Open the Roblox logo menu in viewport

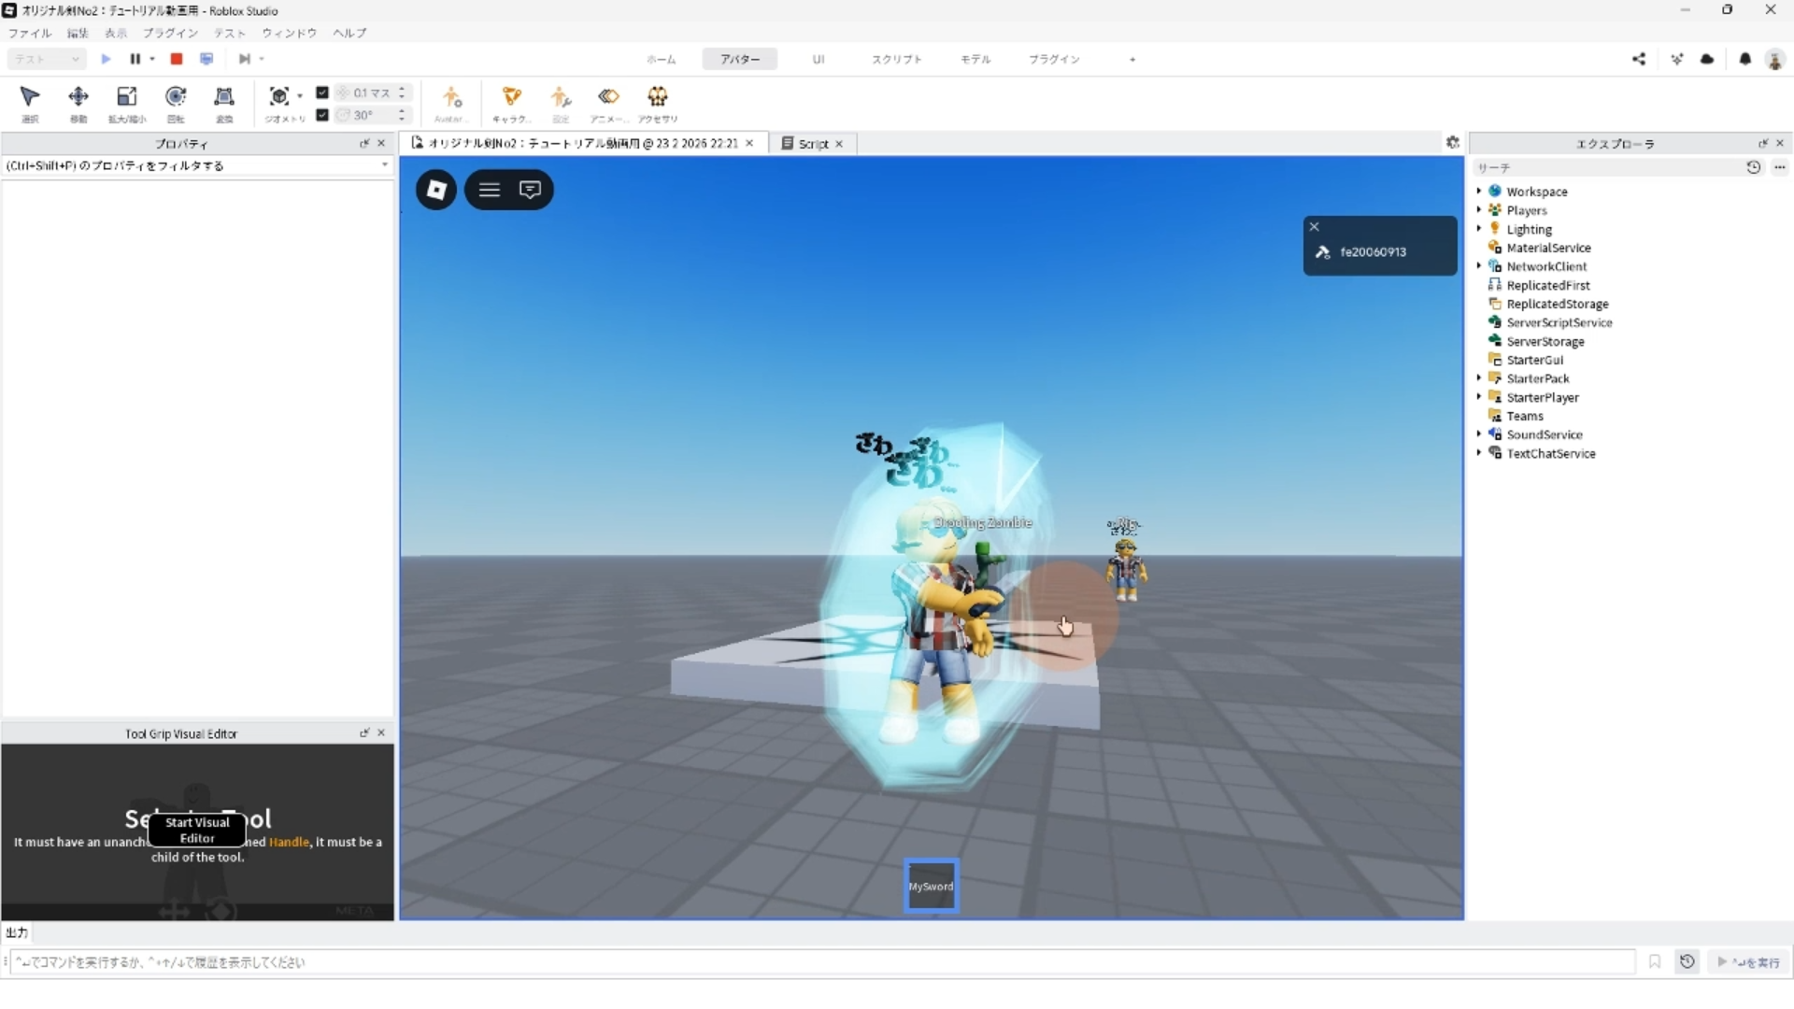pyautogui.click(x=436, y=190)
